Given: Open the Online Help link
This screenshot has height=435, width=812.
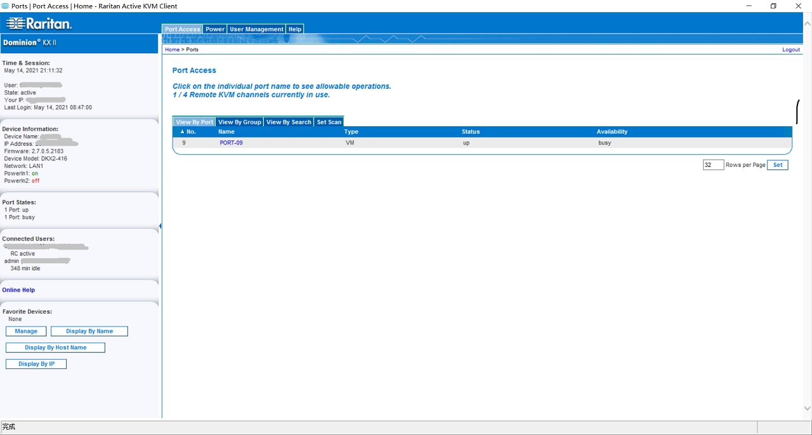Looking at the screenshot, I should [18, 290].
